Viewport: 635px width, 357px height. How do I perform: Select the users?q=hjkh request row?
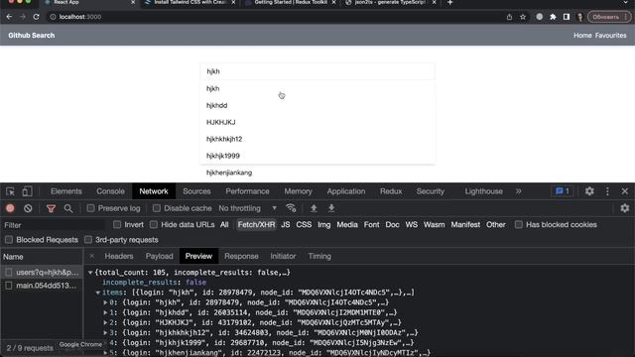coord(42,273)
